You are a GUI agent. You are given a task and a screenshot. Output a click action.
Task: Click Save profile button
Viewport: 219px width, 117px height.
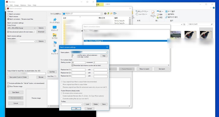pos(104,104)
